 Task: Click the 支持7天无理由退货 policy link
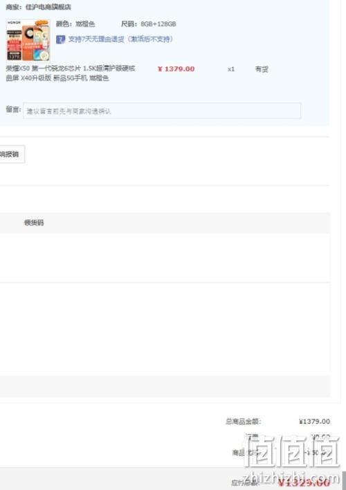tap(120, 39)
